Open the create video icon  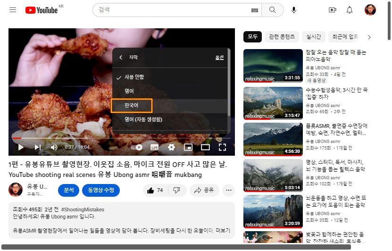click(332, 10)
